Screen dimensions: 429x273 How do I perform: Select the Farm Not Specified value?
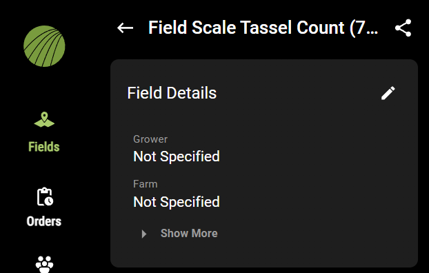click(177, 202)
